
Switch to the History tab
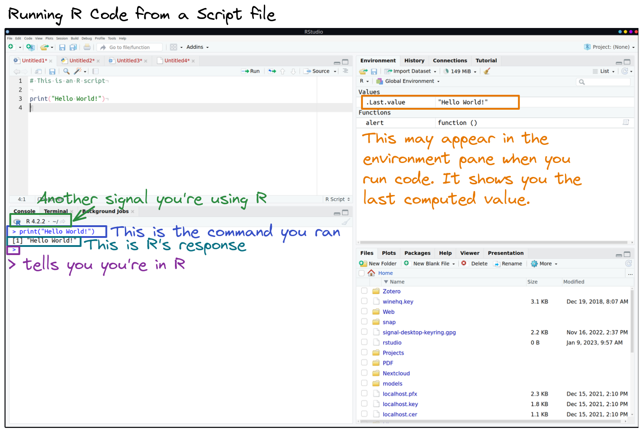tap(414, 60)
